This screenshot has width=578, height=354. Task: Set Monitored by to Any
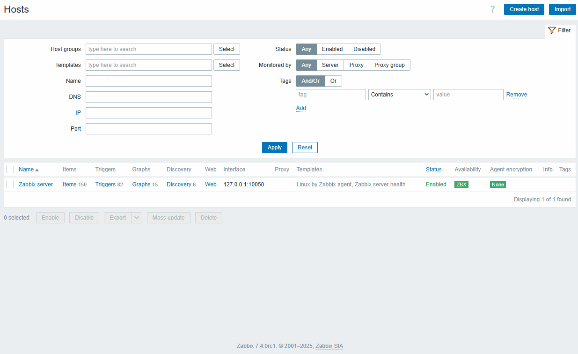pos(307,65)
